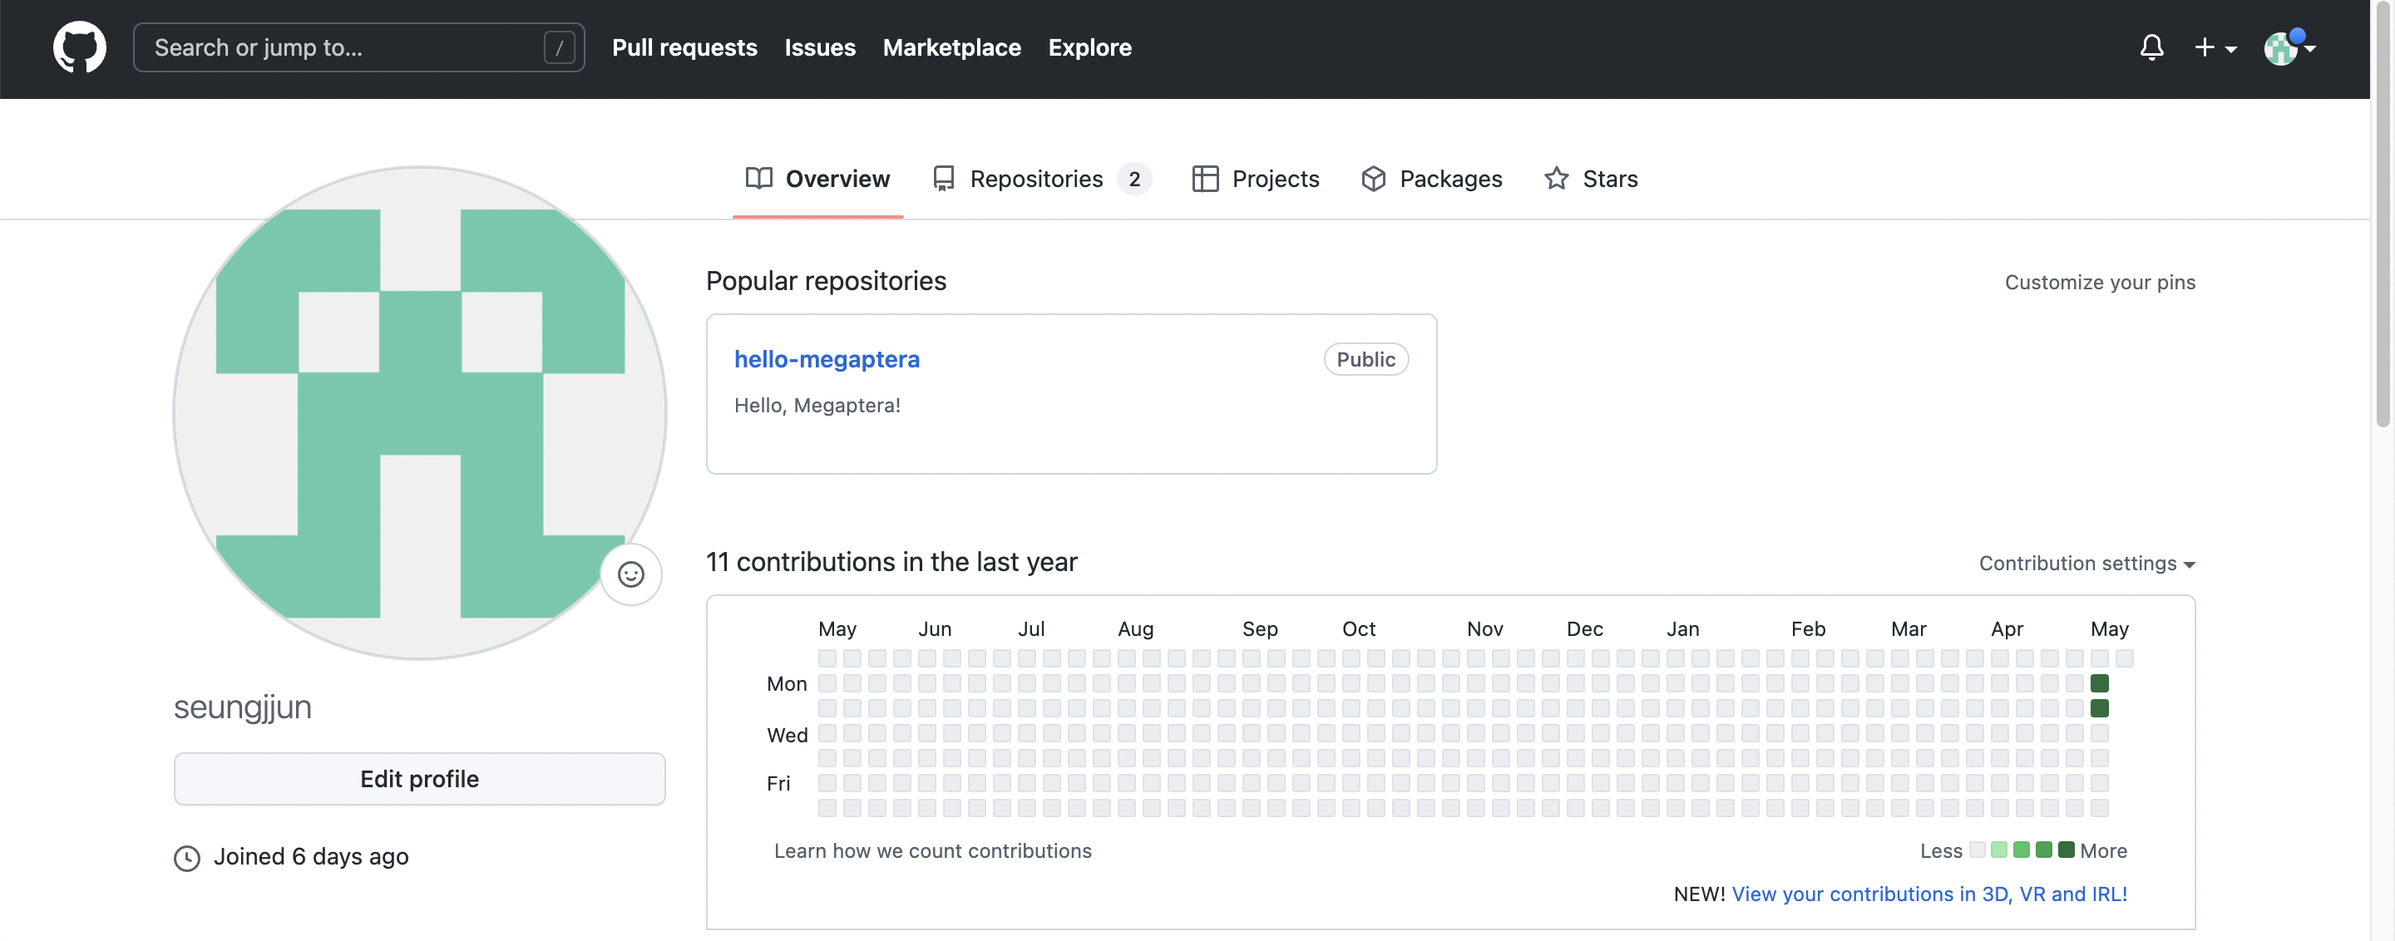This screenshot has height=941, width=2395.
Task: Click the slash shortcut key icon
Action: pos(559,47)
